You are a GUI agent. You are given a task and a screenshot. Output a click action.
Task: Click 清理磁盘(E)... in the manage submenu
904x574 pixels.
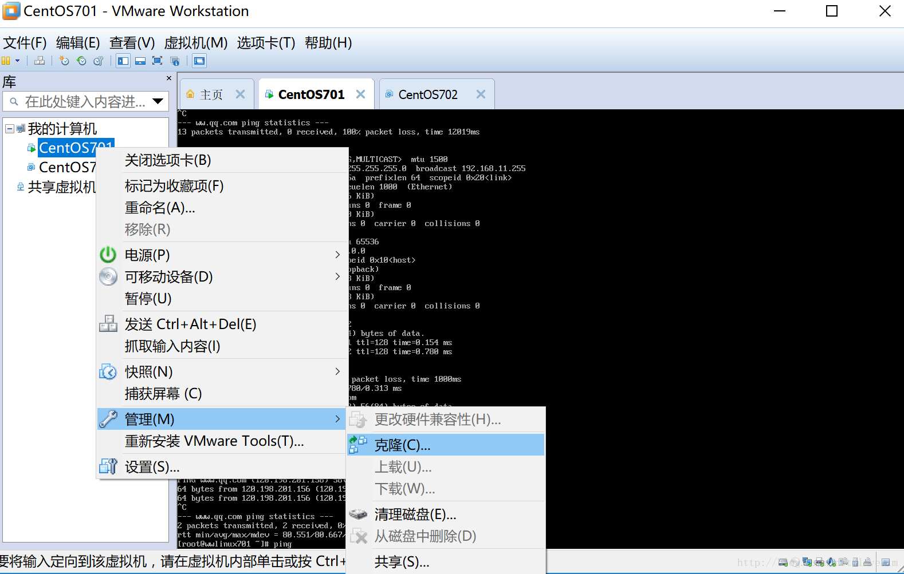click(446, 514)
